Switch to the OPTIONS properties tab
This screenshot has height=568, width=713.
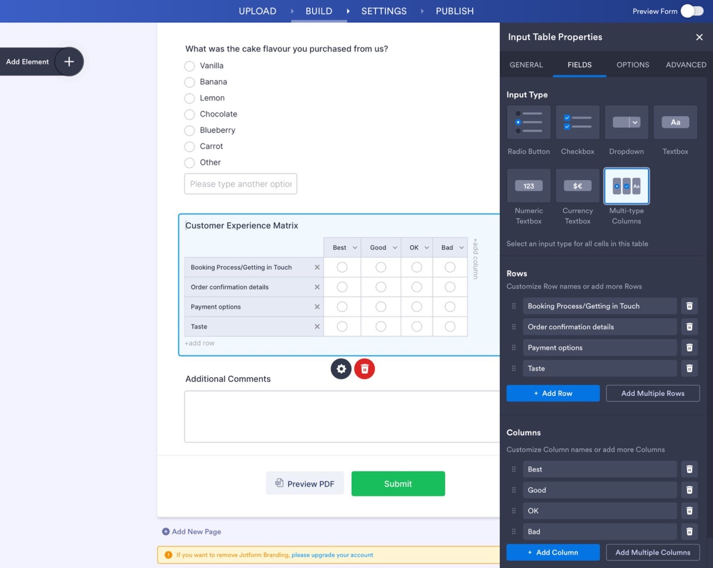pyautogui.click(x=633, y=65)
